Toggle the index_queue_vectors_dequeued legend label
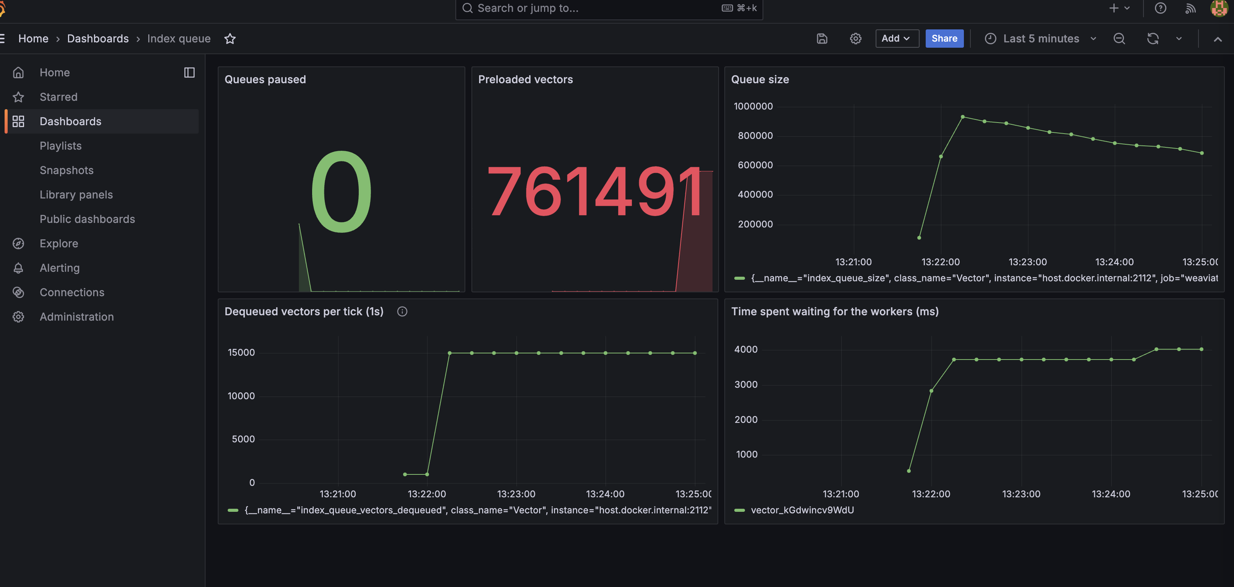This screenshot has height=587, width=1234. click(478, 510)
